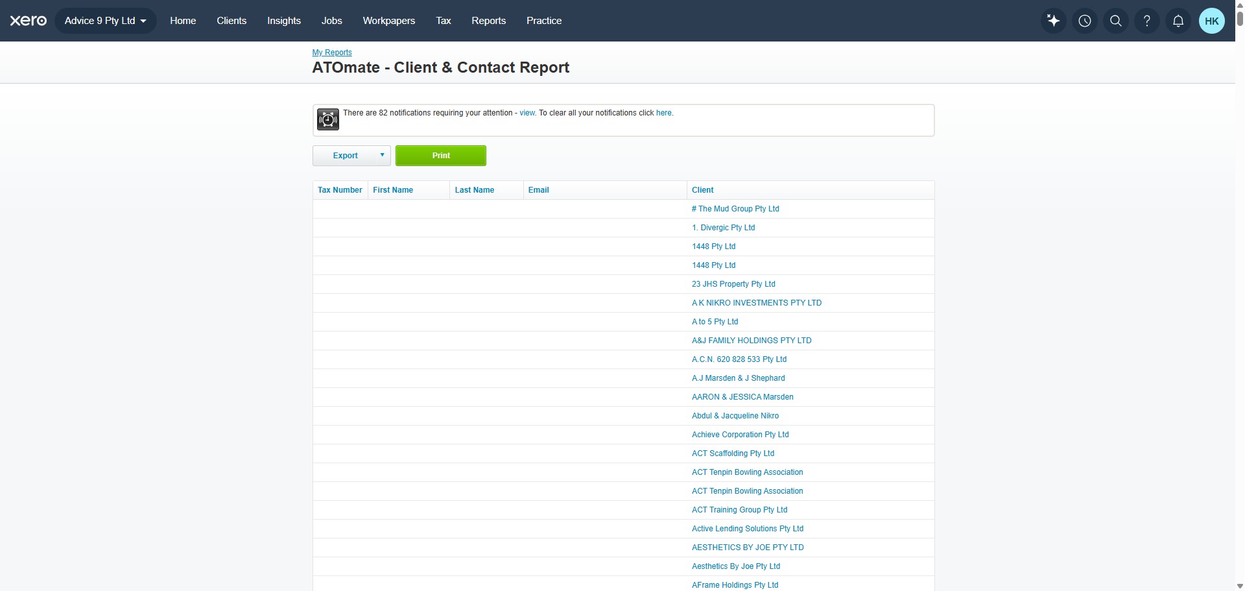Open client 'Aesthetics By Joe Pty Ltd' mixed case
Image resolution: width=1245 pixels, height=591 pixels.
tap(736, 566)
